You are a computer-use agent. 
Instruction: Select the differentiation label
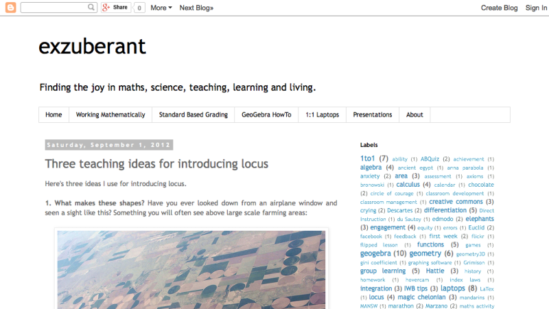(x=445, y=210)
